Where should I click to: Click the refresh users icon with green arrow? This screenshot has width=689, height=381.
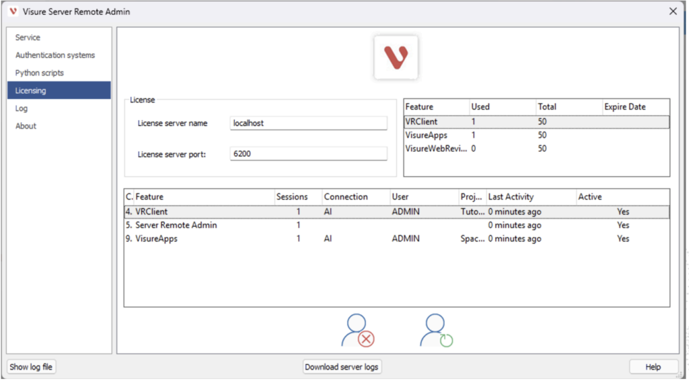coord(436,331)
